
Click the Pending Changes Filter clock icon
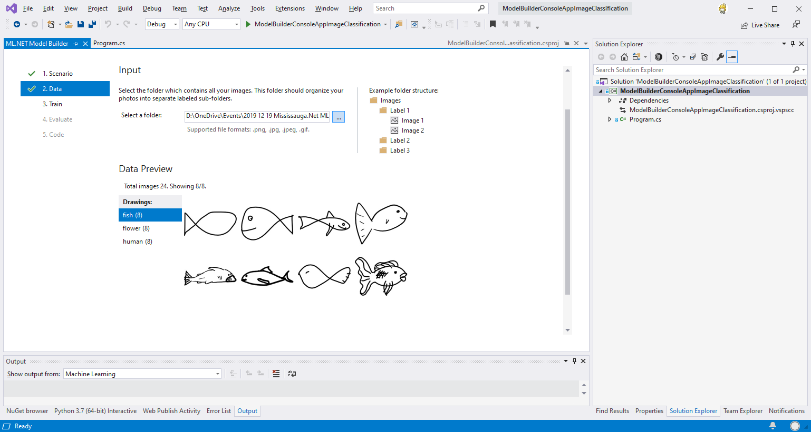click(675, 57)
